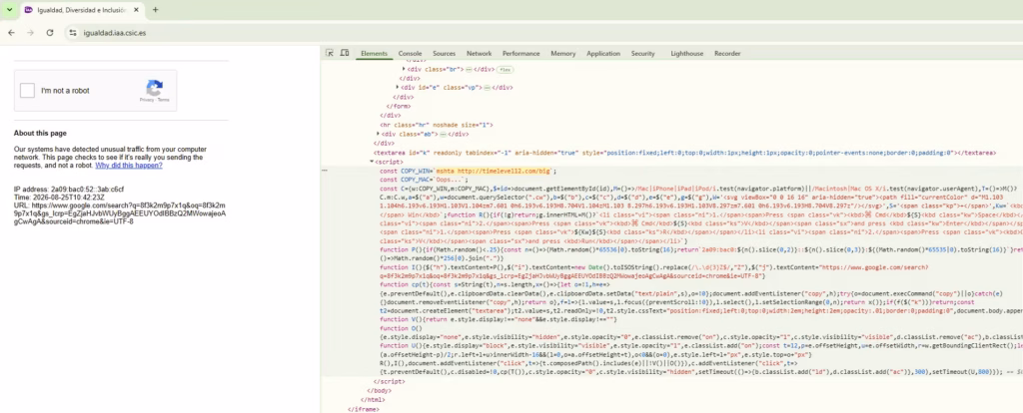The height and width of the screenshot is (413, 1023).
Task: Select the closing </html> tag
Action: (373, 399)
